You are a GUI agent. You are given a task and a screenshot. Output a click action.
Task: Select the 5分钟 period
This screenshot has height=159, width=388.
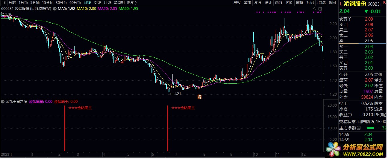tap(35, 3)
